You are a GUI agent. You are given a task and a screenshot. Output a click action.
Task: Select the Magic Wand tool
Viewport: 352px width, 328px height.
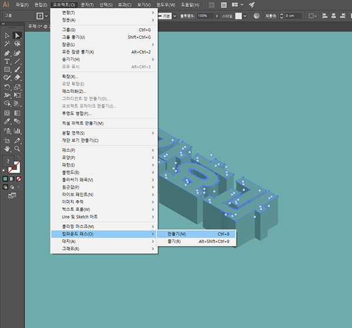click(7, 44)
